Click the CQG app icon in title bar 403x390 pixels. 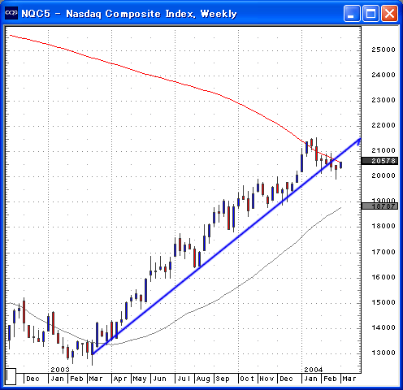pyautogui.click(x=11, y=13)
